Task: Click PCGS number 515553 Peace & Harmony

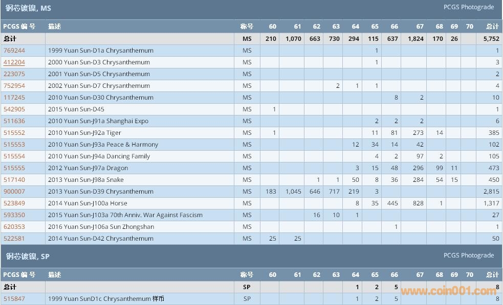Action: [14, 145]
